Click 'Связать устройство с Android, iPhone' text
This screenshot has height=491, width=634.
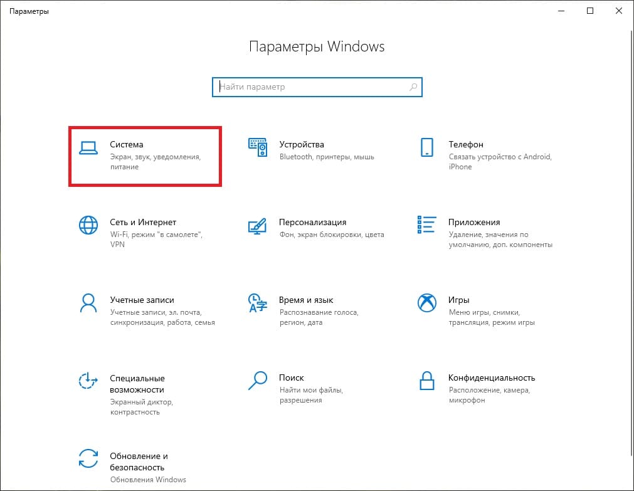pyautogui.click(x=500, y=162)
